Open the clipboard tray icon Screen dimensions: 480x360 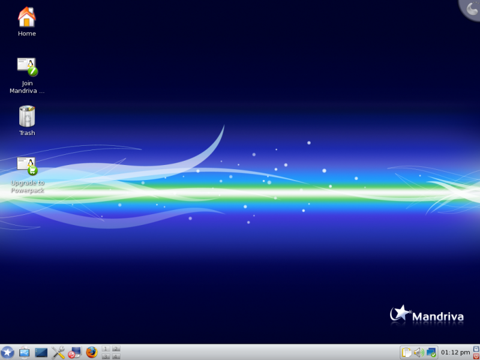tap(407, 353)
